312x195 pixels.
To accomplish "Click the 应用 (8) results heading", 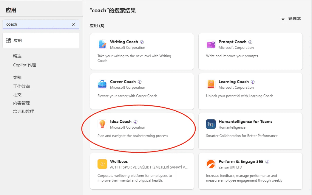I will (x=97, y=26).
